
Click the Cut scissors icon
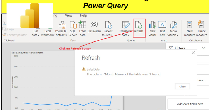coord(4,23)
